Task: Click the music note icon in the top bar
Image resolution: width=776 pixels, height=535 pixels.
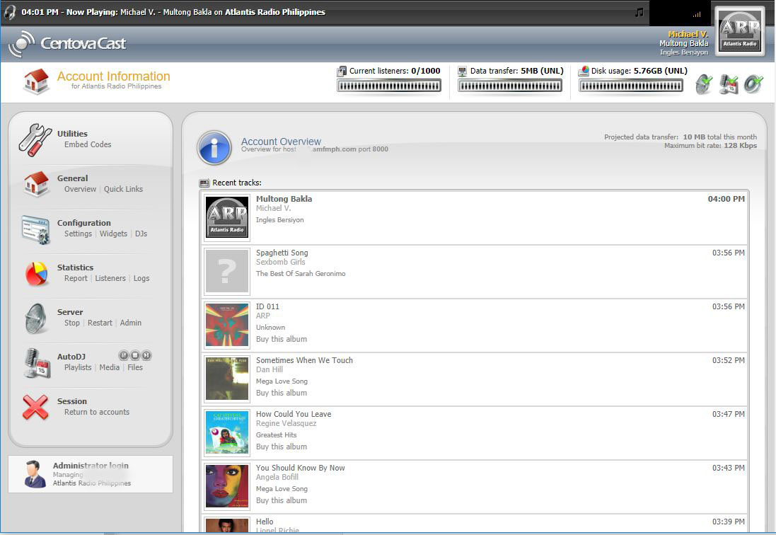Action: 639,12
